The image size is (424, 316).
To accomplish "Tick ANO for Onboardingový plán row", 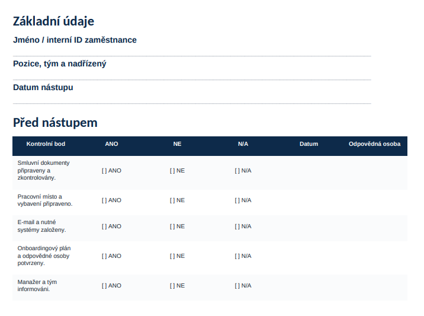I will 111,256.
